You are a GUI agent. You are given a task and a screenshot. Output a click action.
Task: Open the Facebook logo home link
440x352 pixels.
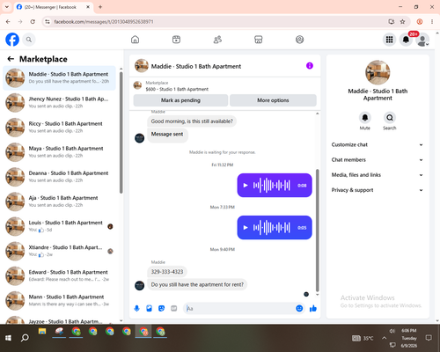coord(12,40)
